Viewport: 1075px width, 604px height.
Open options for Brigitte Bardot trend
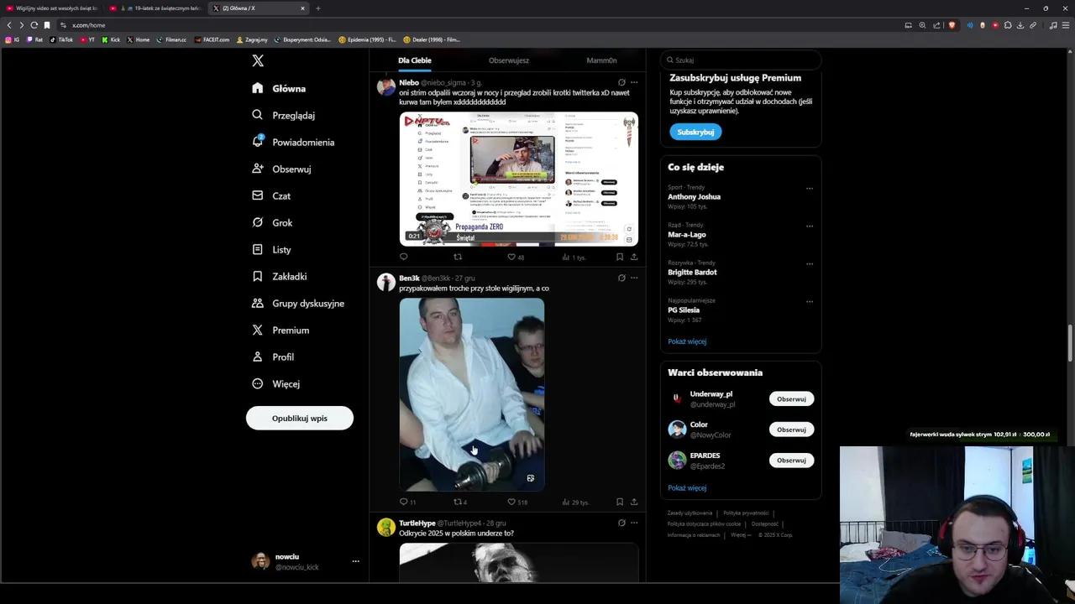click(810, 263)
